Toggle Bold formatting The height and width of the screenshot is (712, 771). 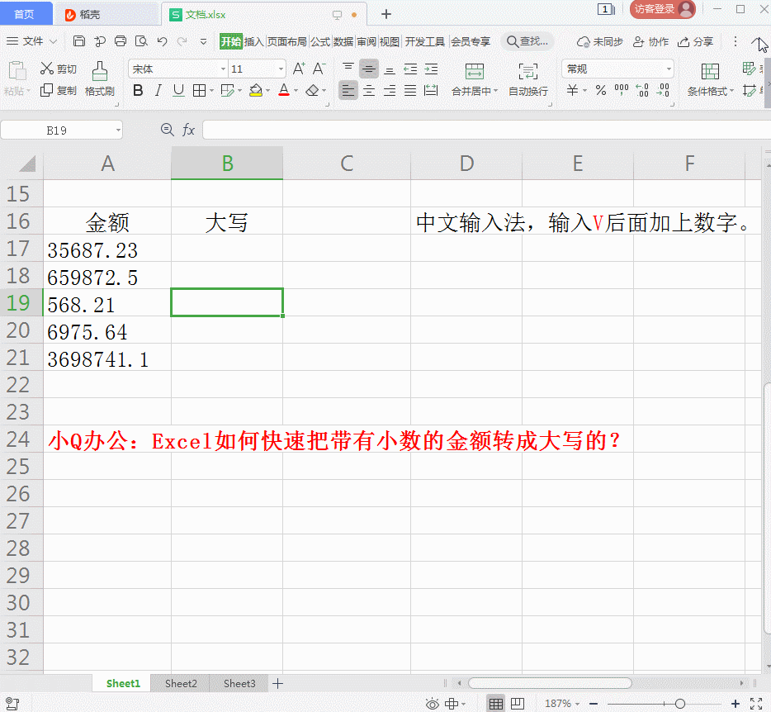coord(138,91)
